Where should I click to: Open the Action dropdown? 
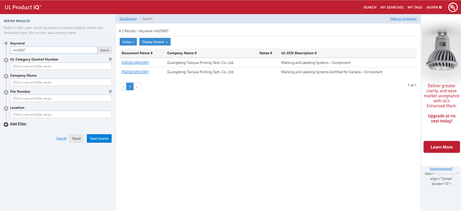[x=128, y=42]
